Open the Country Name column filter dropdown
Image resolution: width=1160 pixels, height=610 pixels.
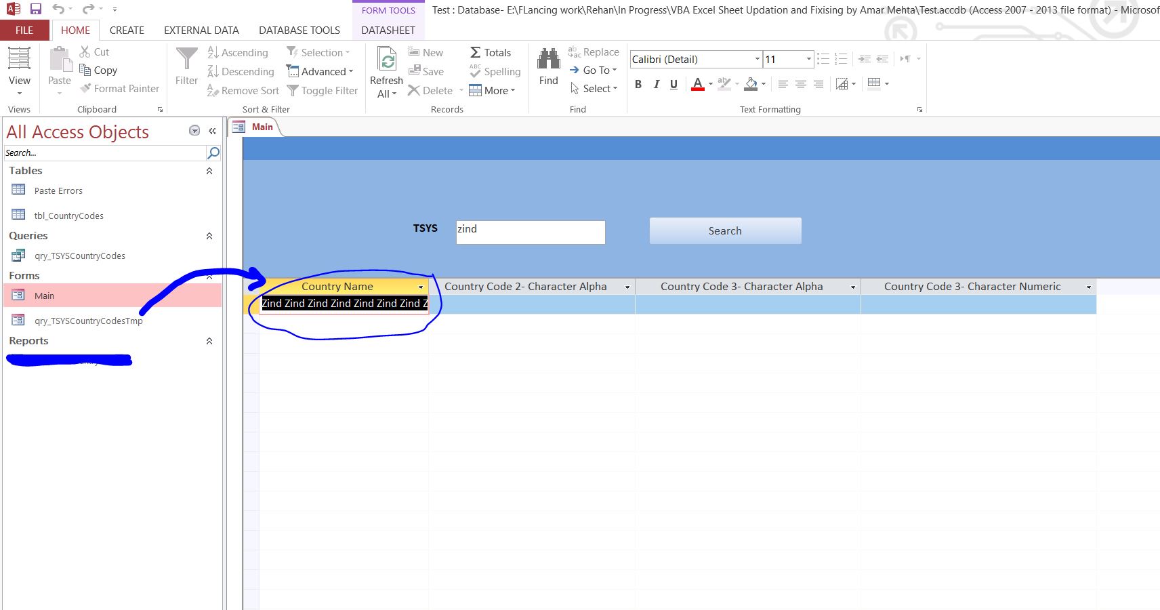point(420,287)
